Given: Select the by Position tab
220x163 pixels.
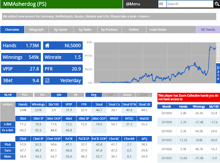Looking at the screenshot, I should coord(110,30).
